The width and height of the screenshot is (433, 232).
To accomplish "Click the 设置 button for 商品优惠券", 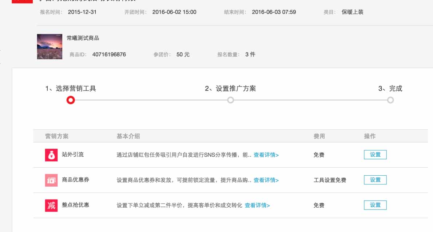I will click(x=375, y=180).
